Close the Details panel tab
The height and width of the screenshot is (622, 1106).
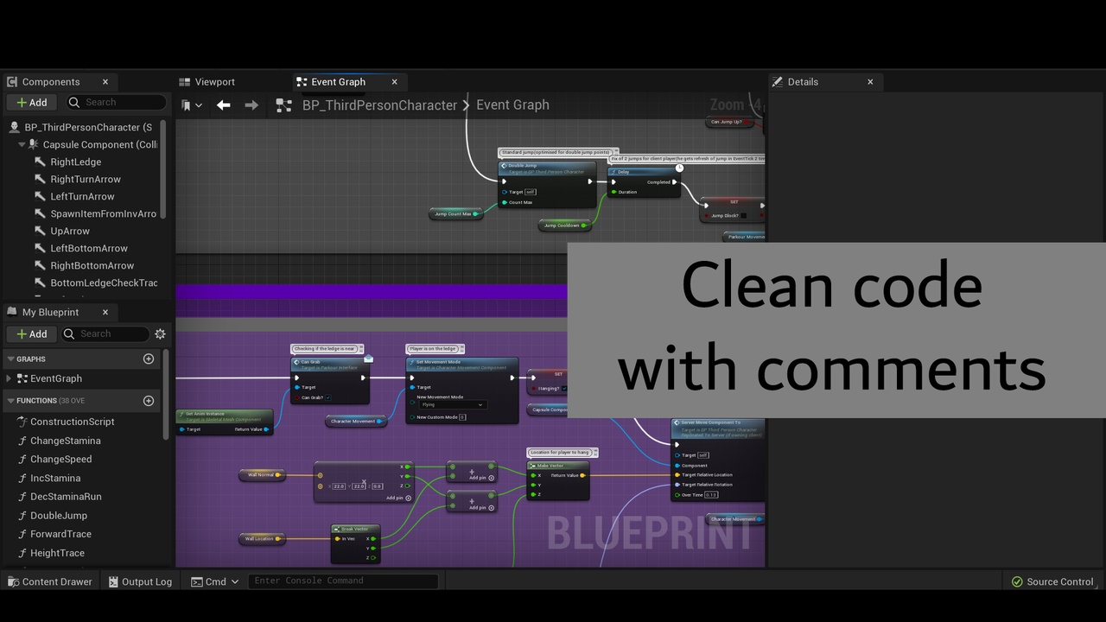[870, 82]
